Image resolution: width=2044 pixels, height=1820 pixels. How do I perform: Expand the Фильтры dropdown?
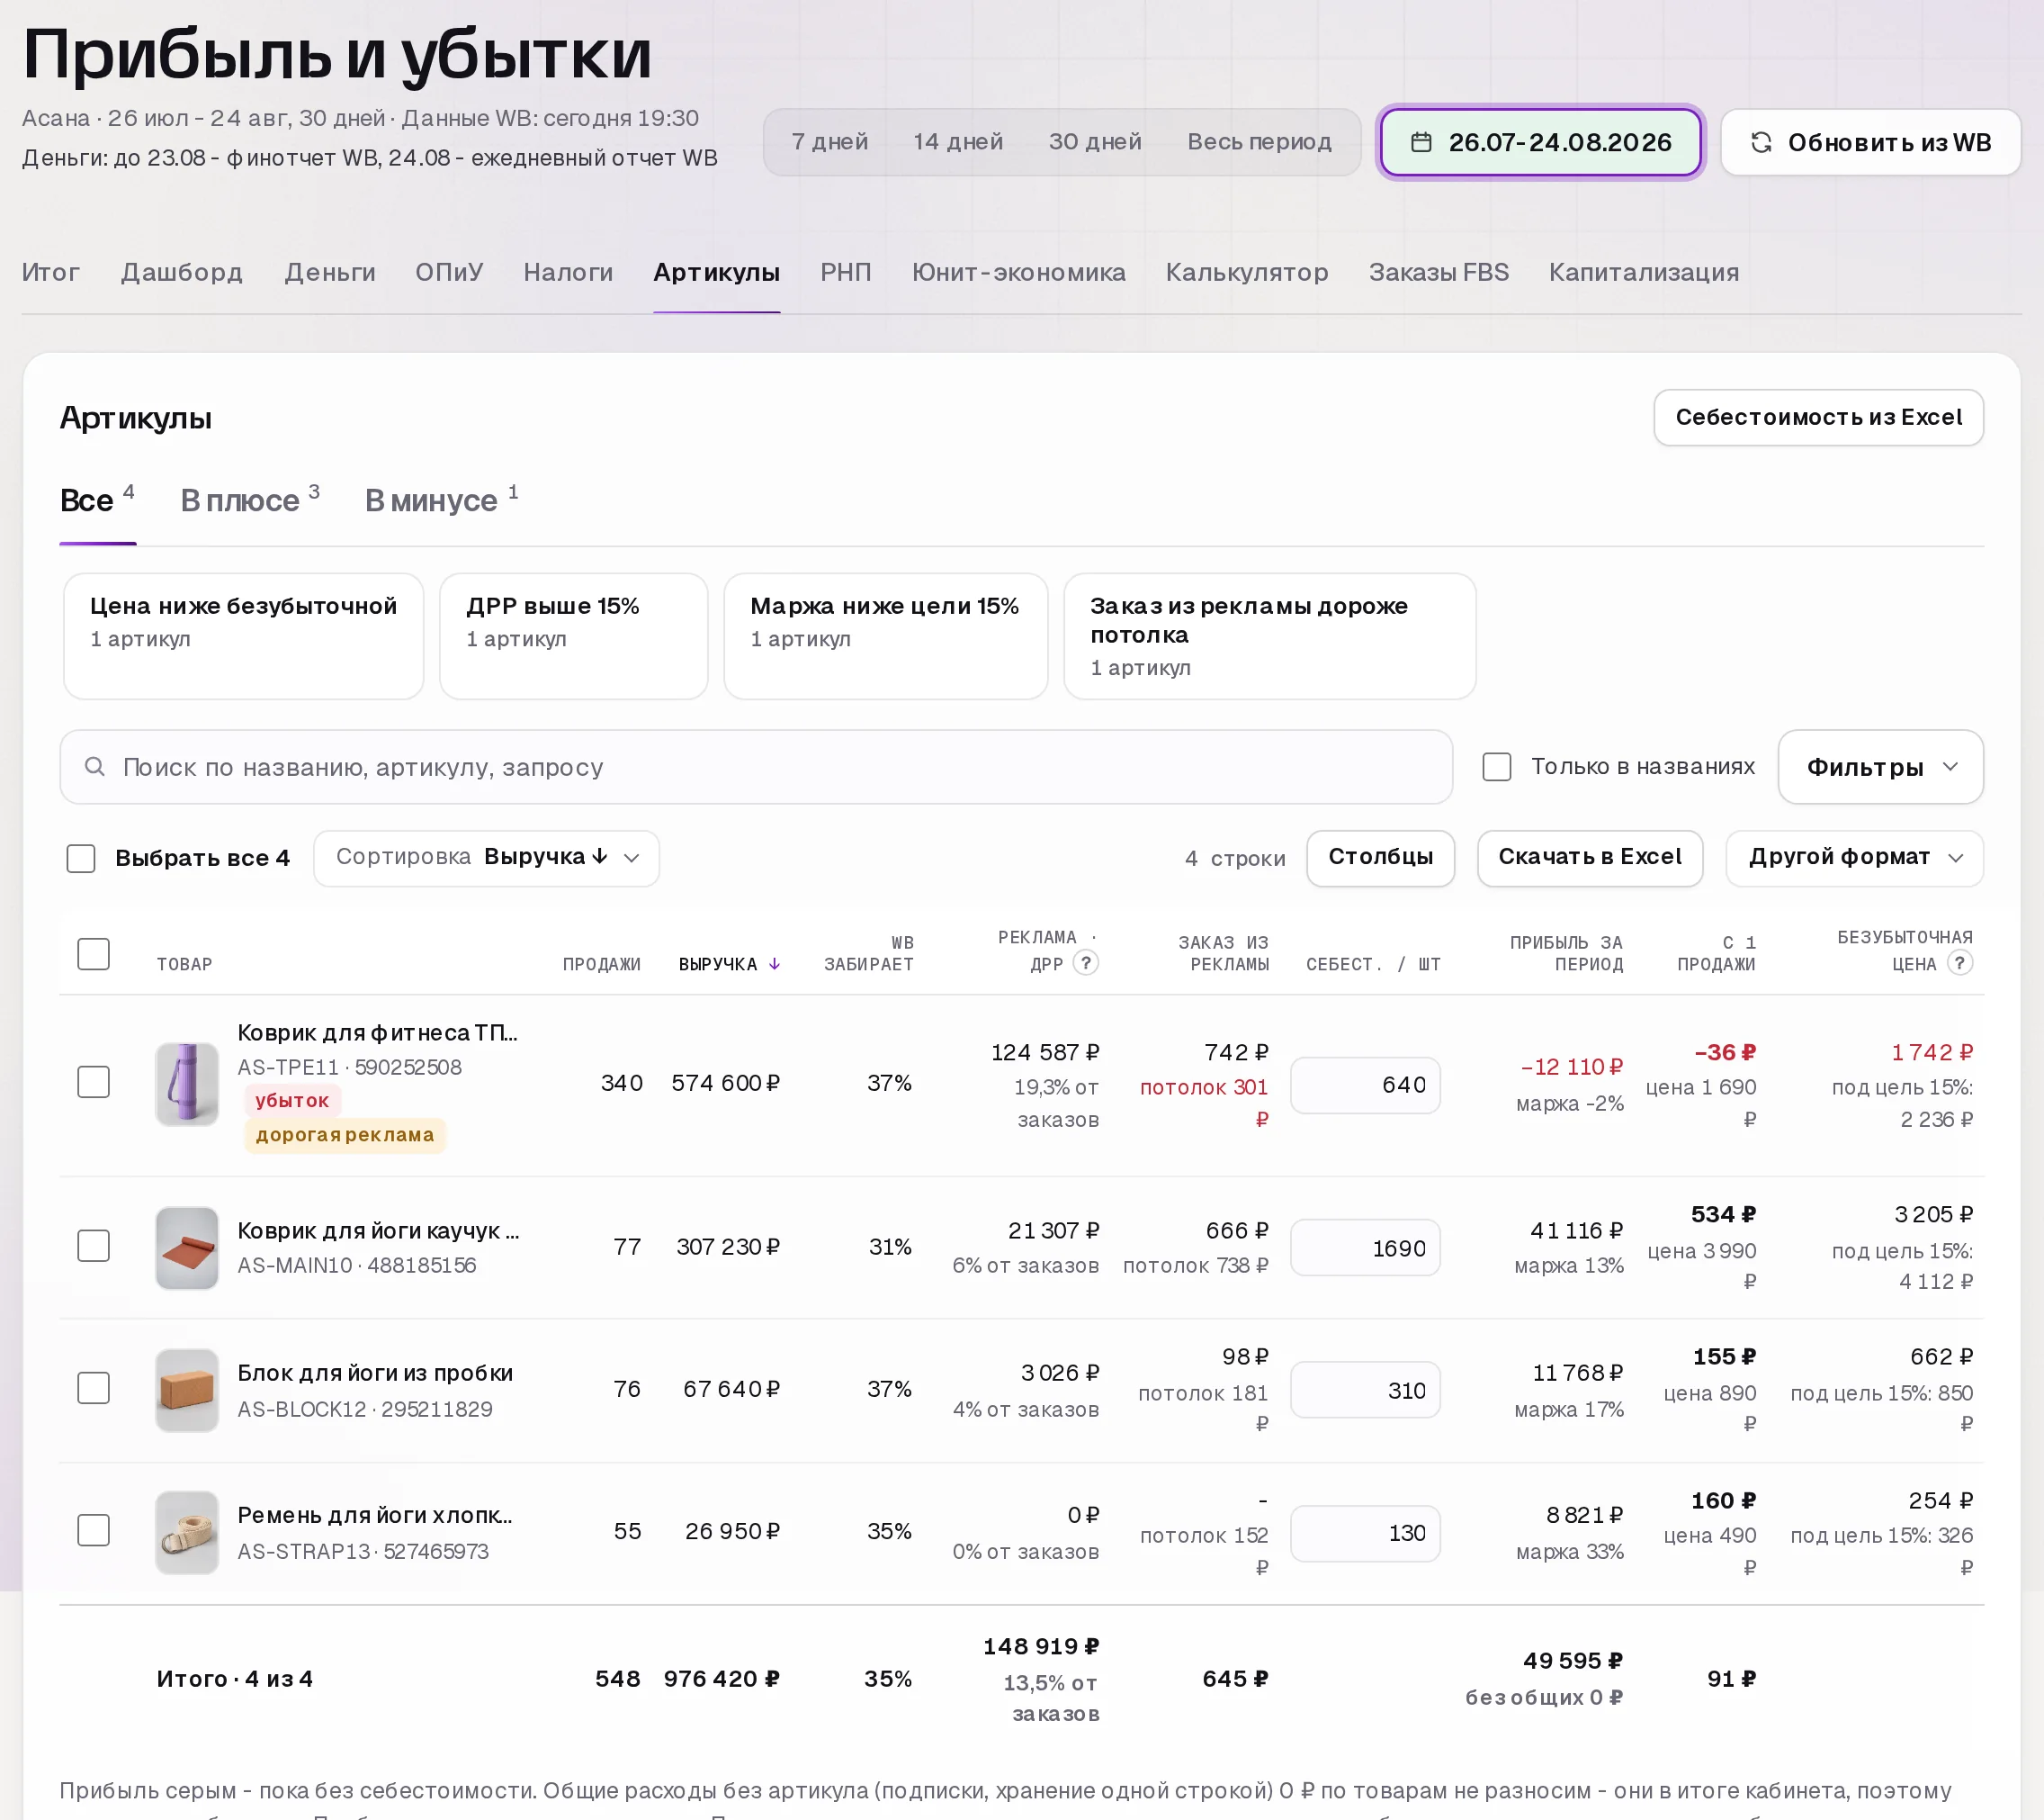[x=1880, y=766]
